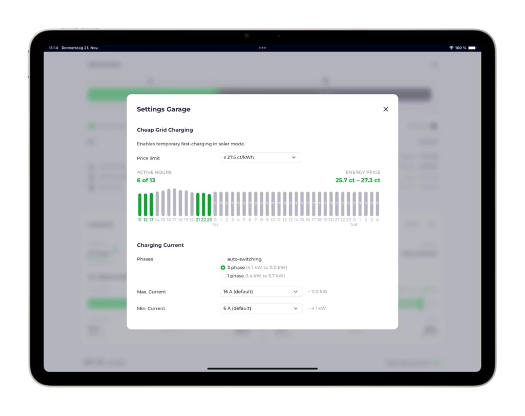Click the hour 0 bar labeled Sat
This screenshot has height=416, width=525.
point(354,204)
